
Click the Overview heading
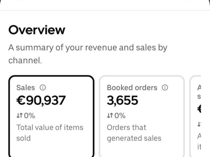[37, 30]
